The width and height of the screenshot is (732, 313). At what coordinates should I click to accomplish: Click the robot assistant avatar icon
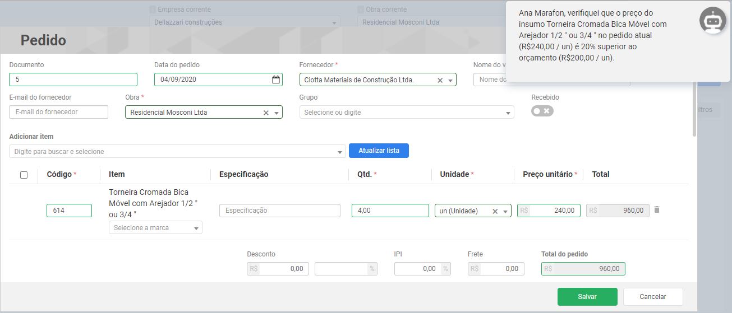tap(712, 21)
